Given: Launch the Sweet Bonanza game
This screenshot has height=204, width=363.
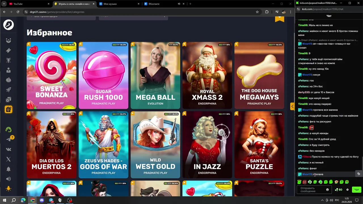Looking at the screenshot, I should click(x=51, y=75).
